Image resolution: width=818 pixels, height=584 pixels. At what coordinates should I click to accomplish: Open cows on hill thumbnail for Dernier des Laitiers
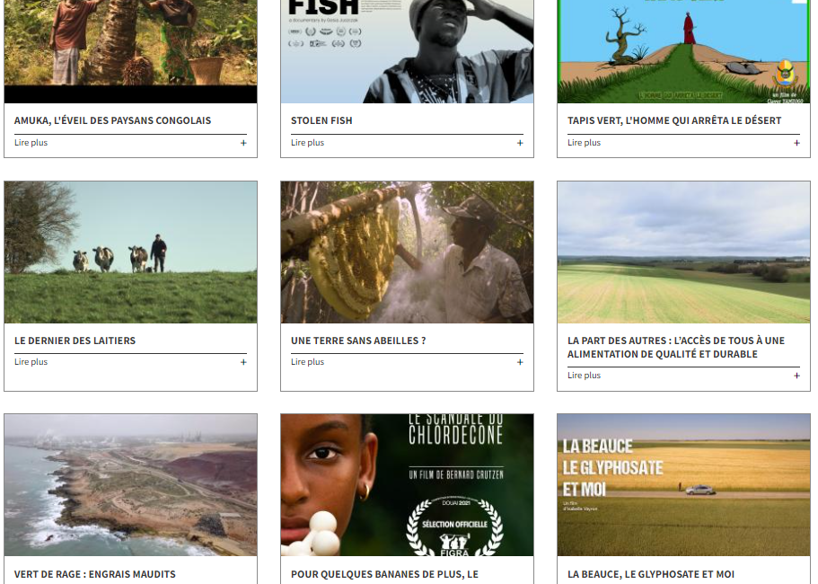coord(130,252)
